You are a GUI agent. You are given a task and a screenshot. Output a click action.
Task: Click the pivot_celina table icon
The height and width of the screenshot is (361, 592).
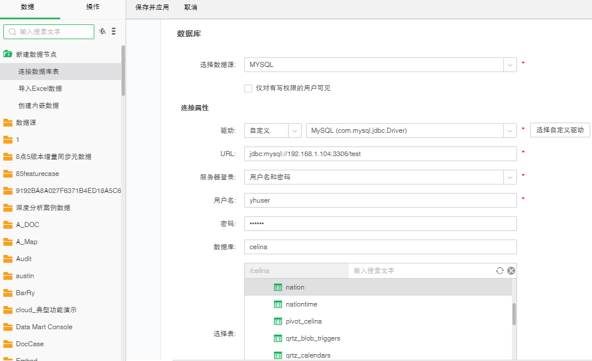click(278, 321)
